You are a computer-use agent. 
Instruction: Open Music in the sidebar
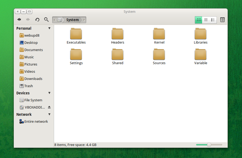pos(27,57)
